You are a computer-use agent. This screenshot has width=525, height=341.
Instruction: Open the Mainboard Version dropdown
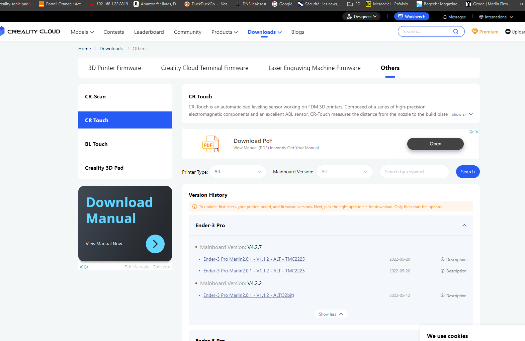[x=345, y=172]
